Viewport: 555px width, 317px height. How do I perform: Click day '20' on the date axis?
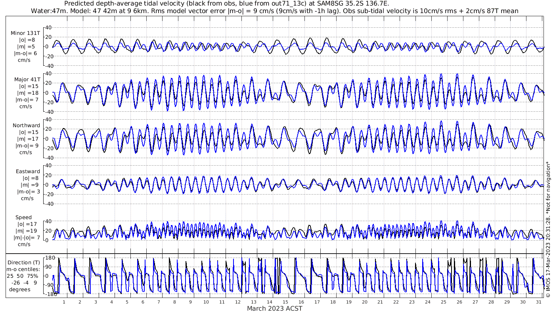(364, 302)
